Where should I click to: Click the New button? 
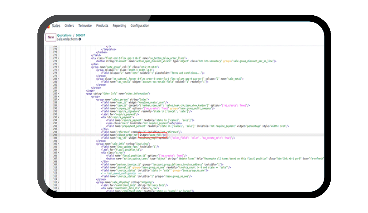coord(51,37)
